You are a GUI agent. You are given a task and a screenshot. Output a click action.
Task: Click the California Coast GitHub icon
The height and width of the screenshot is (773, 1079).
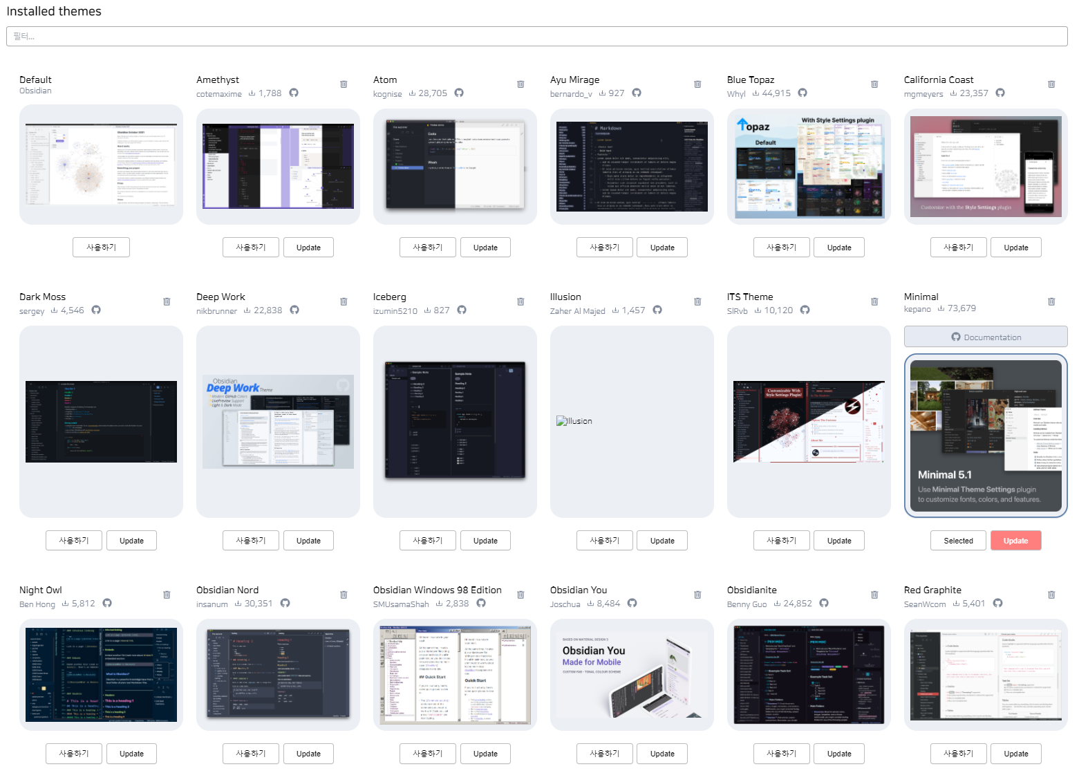(x=1000, y=93)
